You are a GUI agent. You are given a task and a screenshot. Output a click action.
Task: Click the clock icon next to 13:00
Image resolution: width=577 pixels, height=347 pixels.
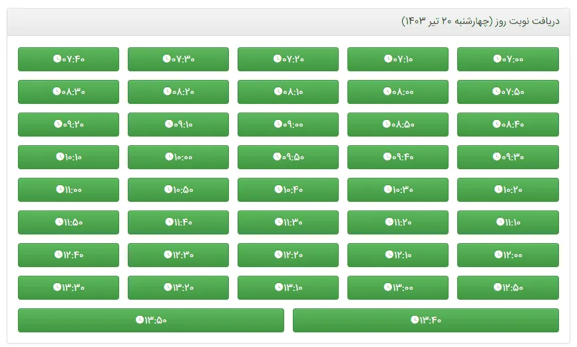point(387,288)
